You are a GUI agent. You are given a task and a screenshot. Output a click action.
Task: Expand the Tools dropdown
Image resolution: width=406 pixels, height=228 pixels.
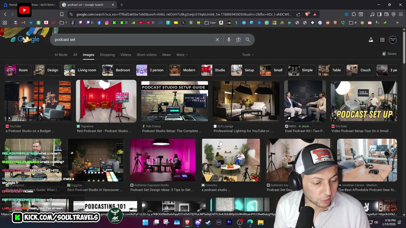click(248, 55)
